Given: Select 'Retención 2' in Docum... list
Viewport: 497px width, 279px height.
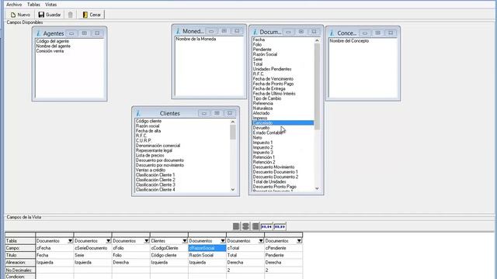Looking at the screenshot, I should point(264,162).
